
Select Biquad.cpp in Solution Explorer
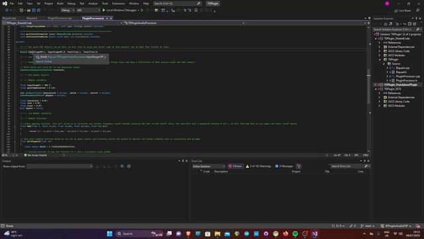coord(403,68)
